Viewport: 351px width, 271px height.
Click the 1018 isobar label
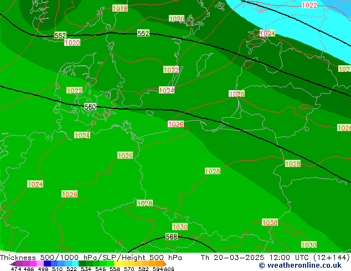coord(120,8)
